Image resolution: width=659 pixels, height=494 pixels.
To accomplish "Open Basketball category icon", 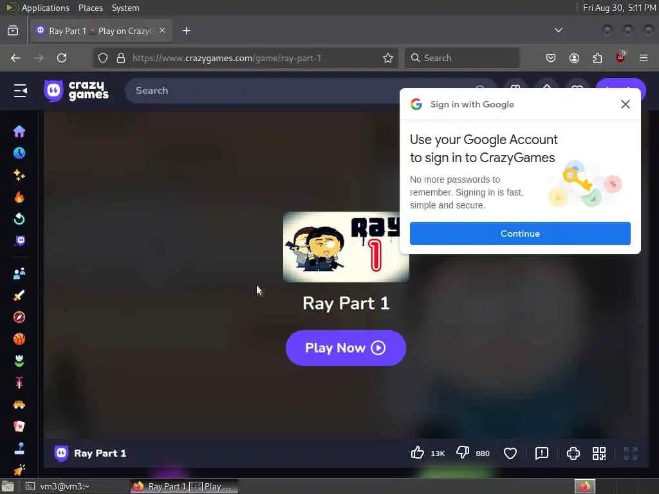I will point(19,339).
